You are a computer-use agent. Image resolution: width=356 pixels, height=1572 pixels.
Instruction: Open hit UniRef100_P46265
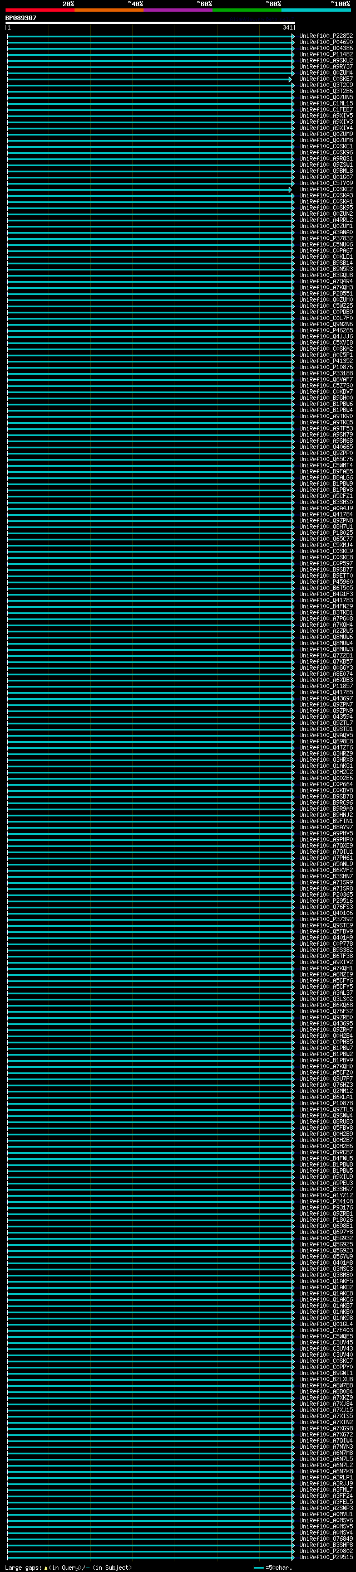[x=326, y=331]
